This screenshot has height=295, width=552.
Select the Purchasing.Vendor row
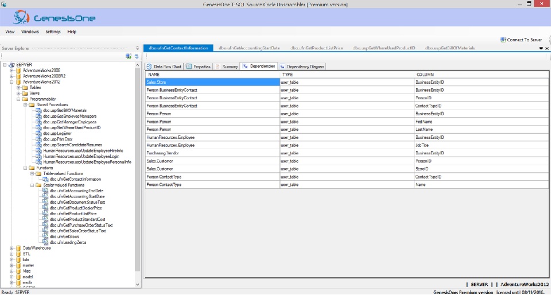(347, 153)
